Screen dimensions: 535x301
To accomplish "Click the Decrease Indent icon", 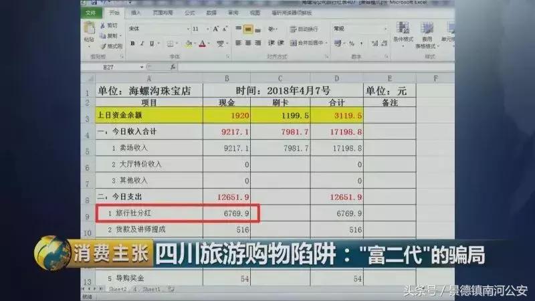I will point(272,43).
